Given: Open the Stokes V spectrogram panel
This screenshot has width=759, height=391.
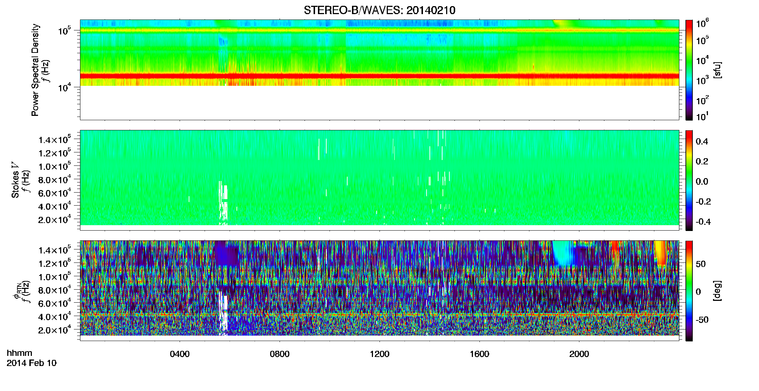Looking at the screenshot, I should pos(379,180).
